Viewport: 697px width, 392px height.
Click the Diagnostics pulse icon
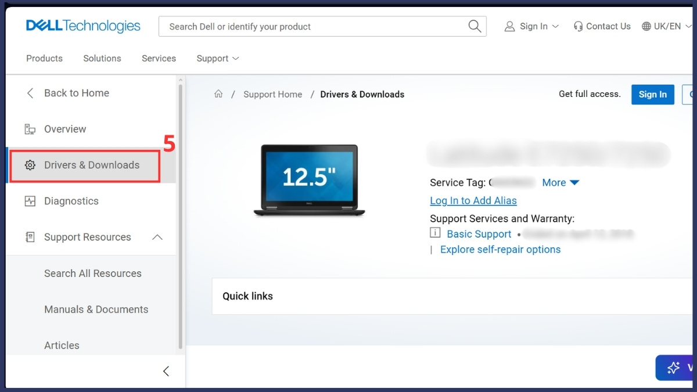tap(30, 201)
